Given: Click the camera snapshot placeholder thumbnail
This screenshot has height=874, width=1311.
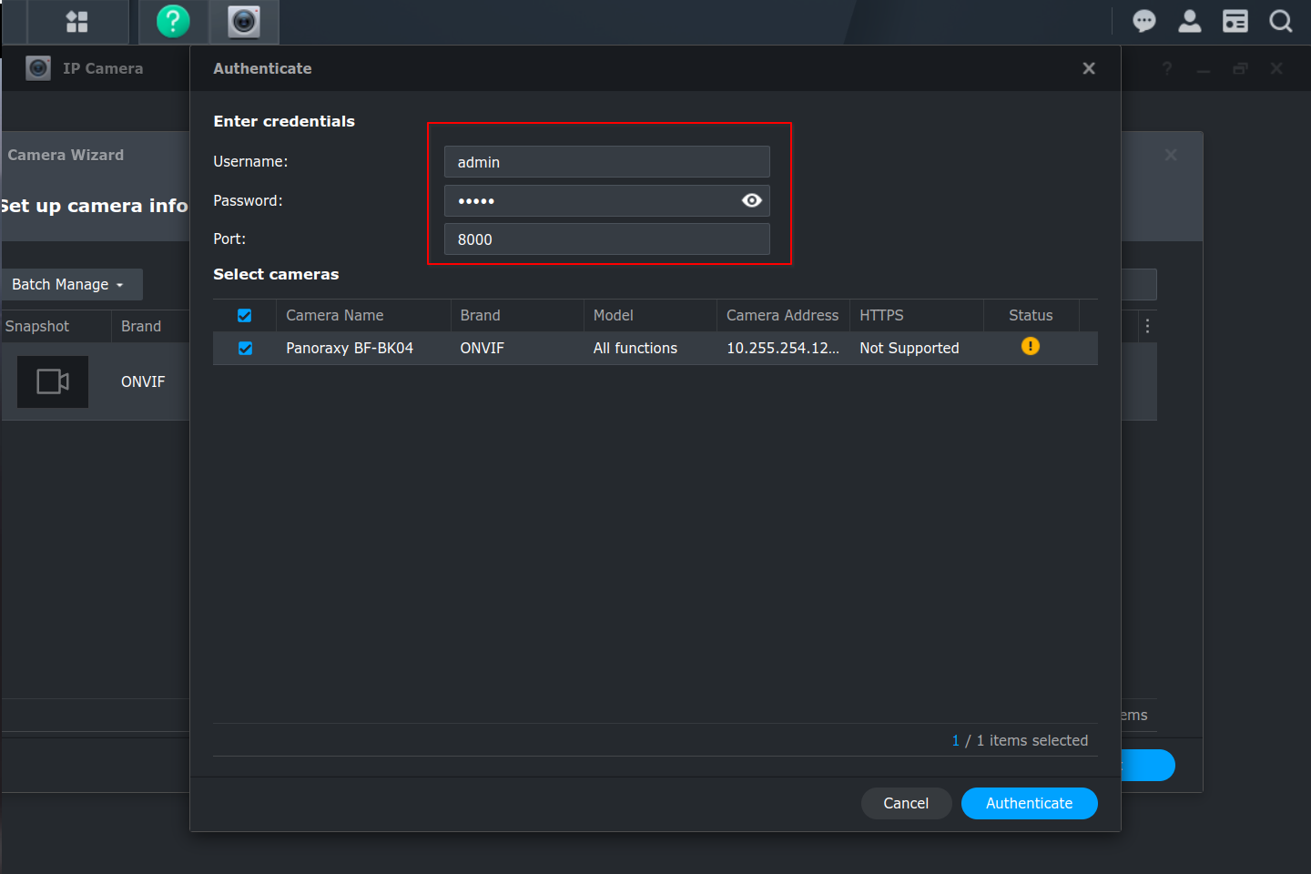Looking at the screenshot, I should coord(53,381).
